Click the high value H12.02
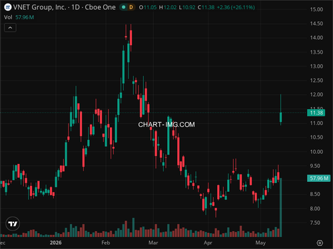This screenshot has width=333, height=249. (168, 7)
